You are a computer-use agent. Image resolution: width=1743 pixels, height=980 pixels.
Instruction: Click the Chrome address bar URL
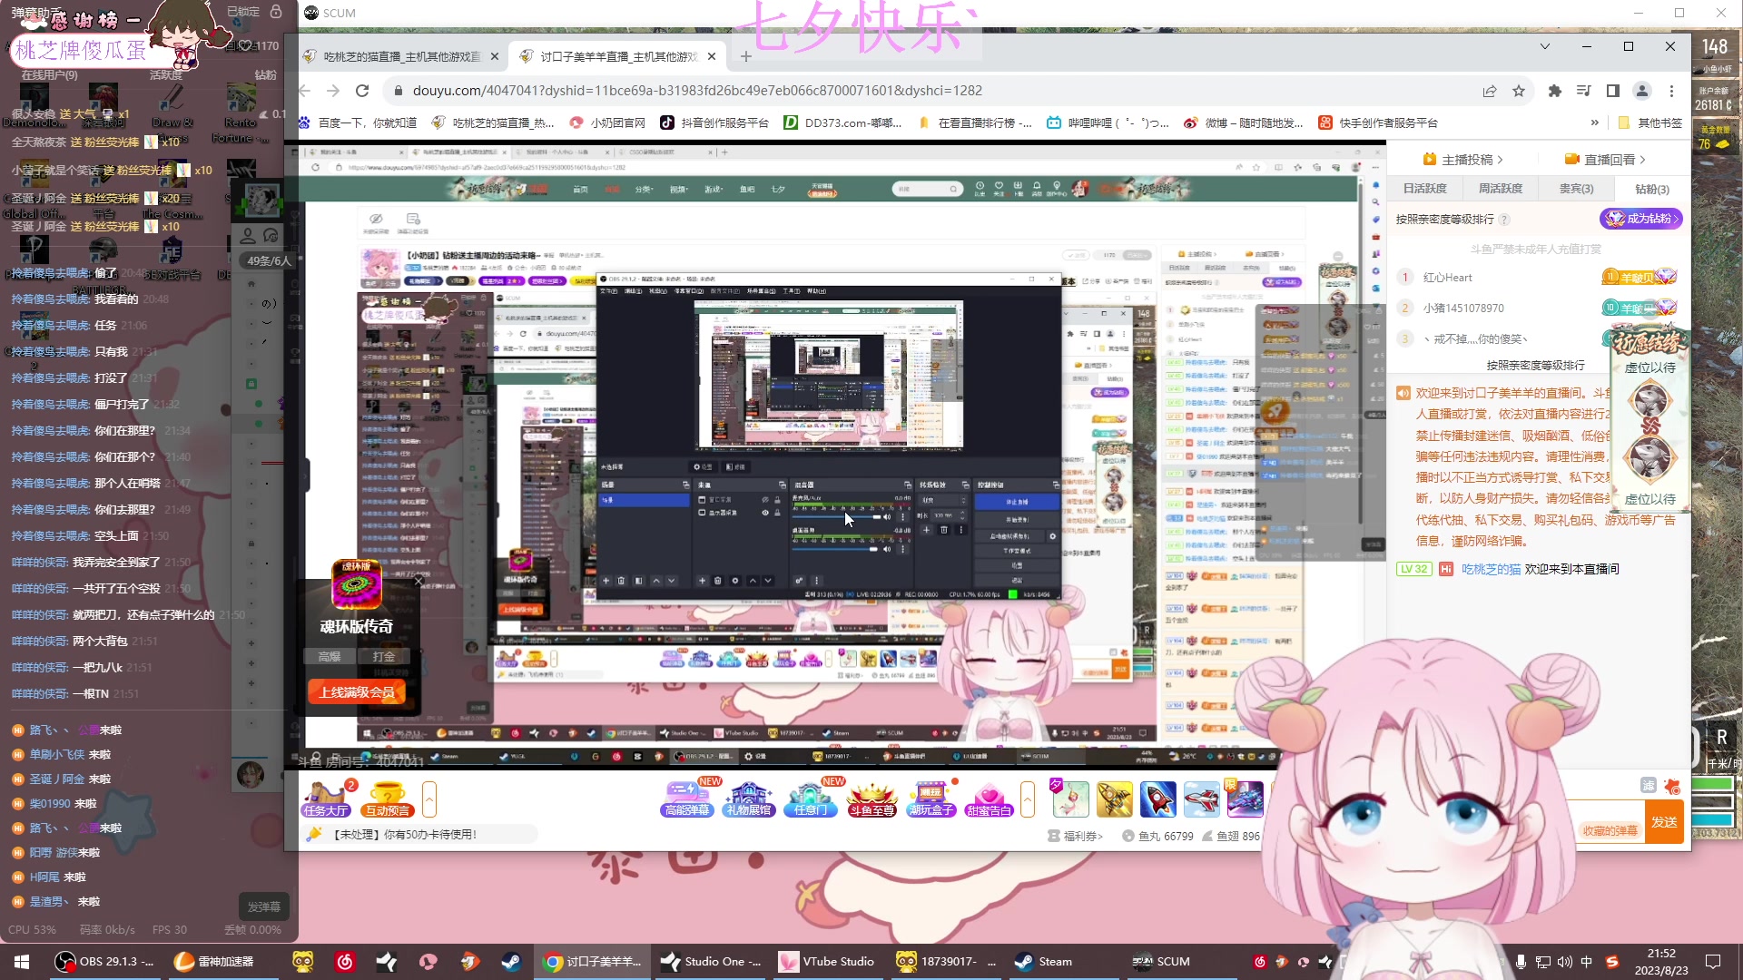(x=697, y=91)
